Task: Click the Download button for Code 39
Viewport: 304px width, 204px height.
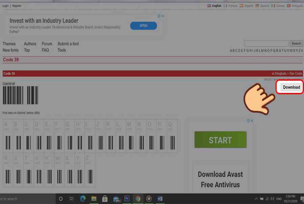Action: pyautogui.click(x=291, y=87)
